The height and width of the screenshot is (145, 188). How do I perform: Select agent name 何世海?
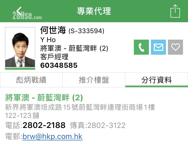click(53, 30)
